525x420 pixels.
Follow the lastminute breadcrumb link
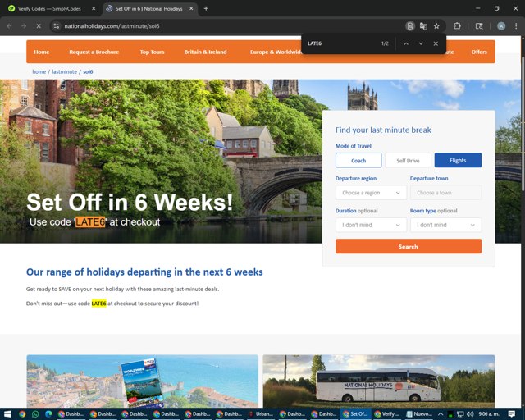[64, 71]
